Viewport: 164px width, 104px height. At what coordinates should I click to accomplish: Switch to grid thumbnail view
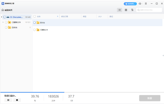coord(126,10)
